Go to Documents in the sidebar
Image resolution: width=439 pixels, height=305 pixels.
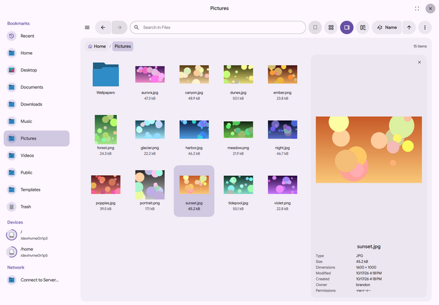[x=36, y=87]
